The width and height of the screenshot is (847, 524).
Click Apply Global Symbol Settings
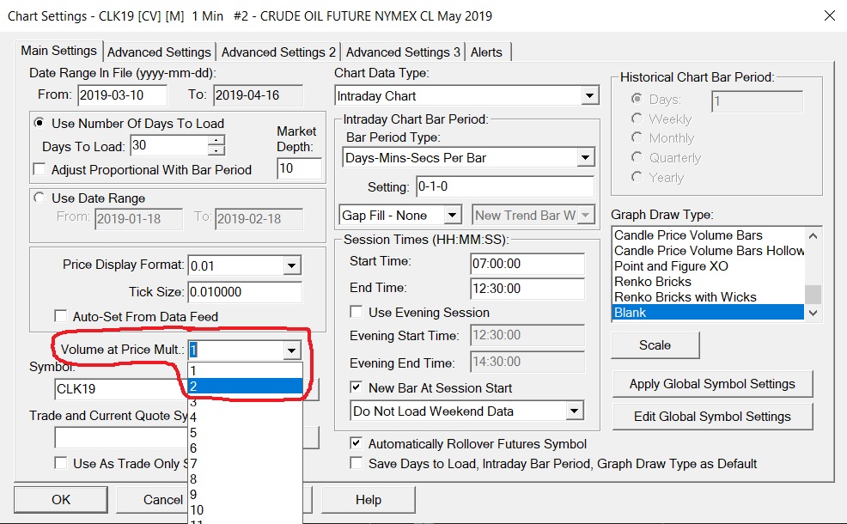[712, 384]
